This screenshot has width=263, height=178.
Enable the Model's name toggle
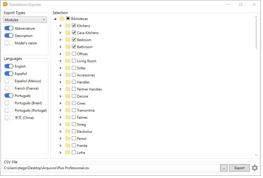tap(9, 43)
